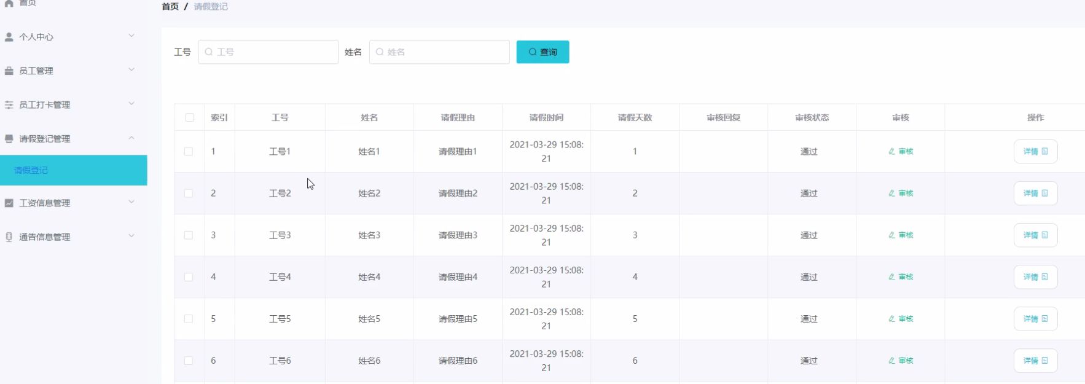
Task: Open 详情 for row 工号6
Action: click(1035, 361)
